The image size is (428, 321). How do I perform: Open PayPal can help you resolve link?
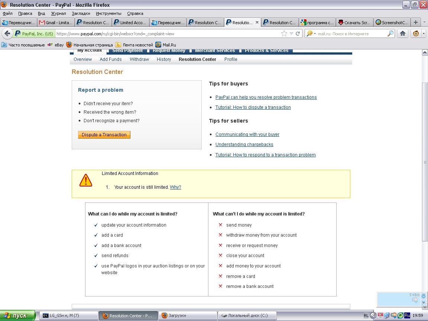(x=266, y=97)
